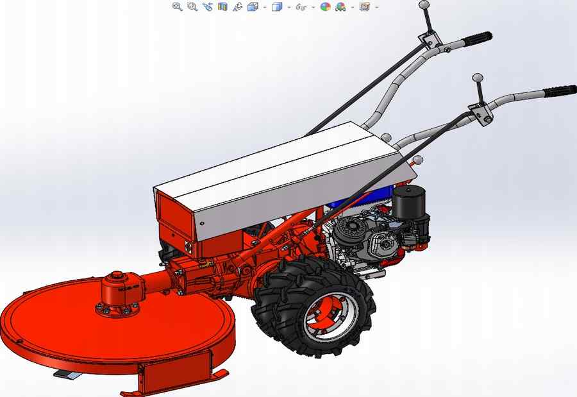
Task: Expand the Hide/Show Items dropdown arrow
Action: pos(313,7)
